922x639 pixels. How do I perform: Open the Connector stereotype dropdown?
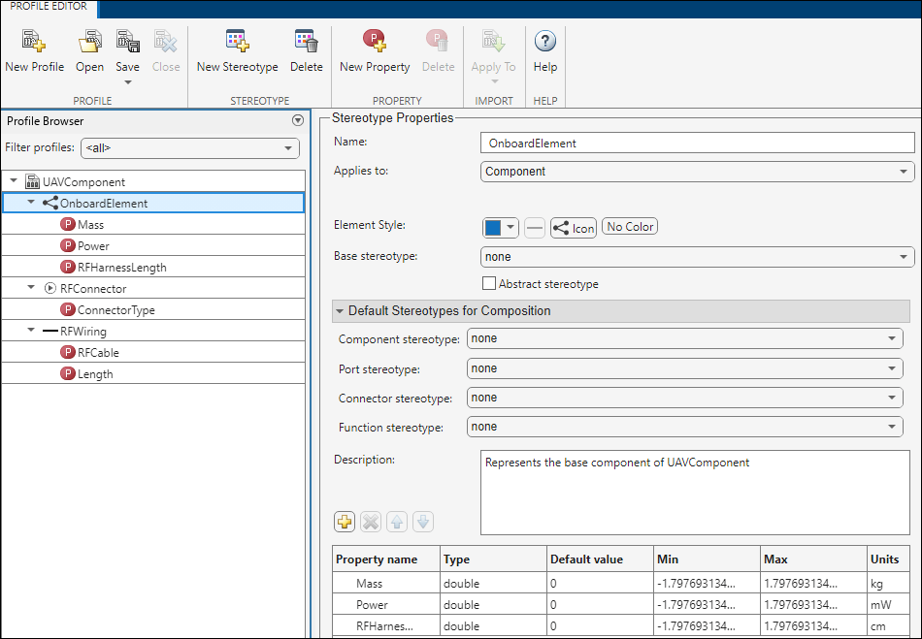[x=684, y=398]
